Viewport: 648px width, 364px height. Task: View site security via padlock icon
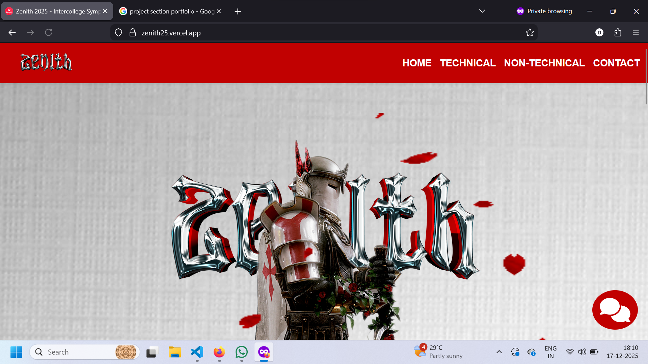133,33
